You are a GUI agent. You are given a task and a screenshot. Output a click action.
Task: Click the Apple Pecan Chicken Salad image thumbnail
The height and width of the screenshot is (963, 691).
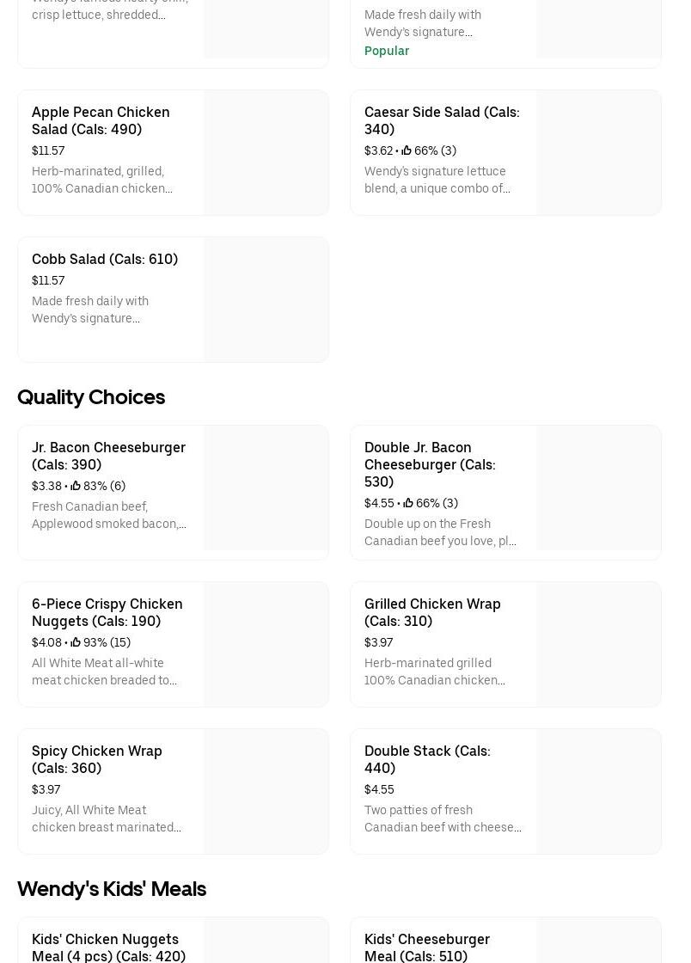266,153
